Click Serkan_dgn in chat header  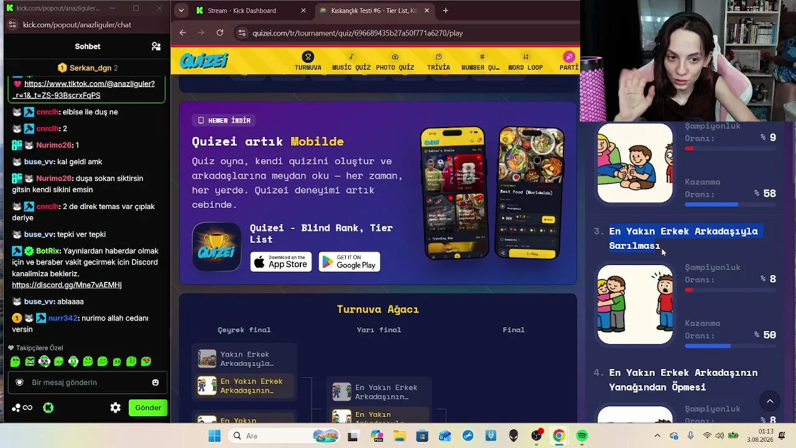pyautogui.click(x=90, y=68)
